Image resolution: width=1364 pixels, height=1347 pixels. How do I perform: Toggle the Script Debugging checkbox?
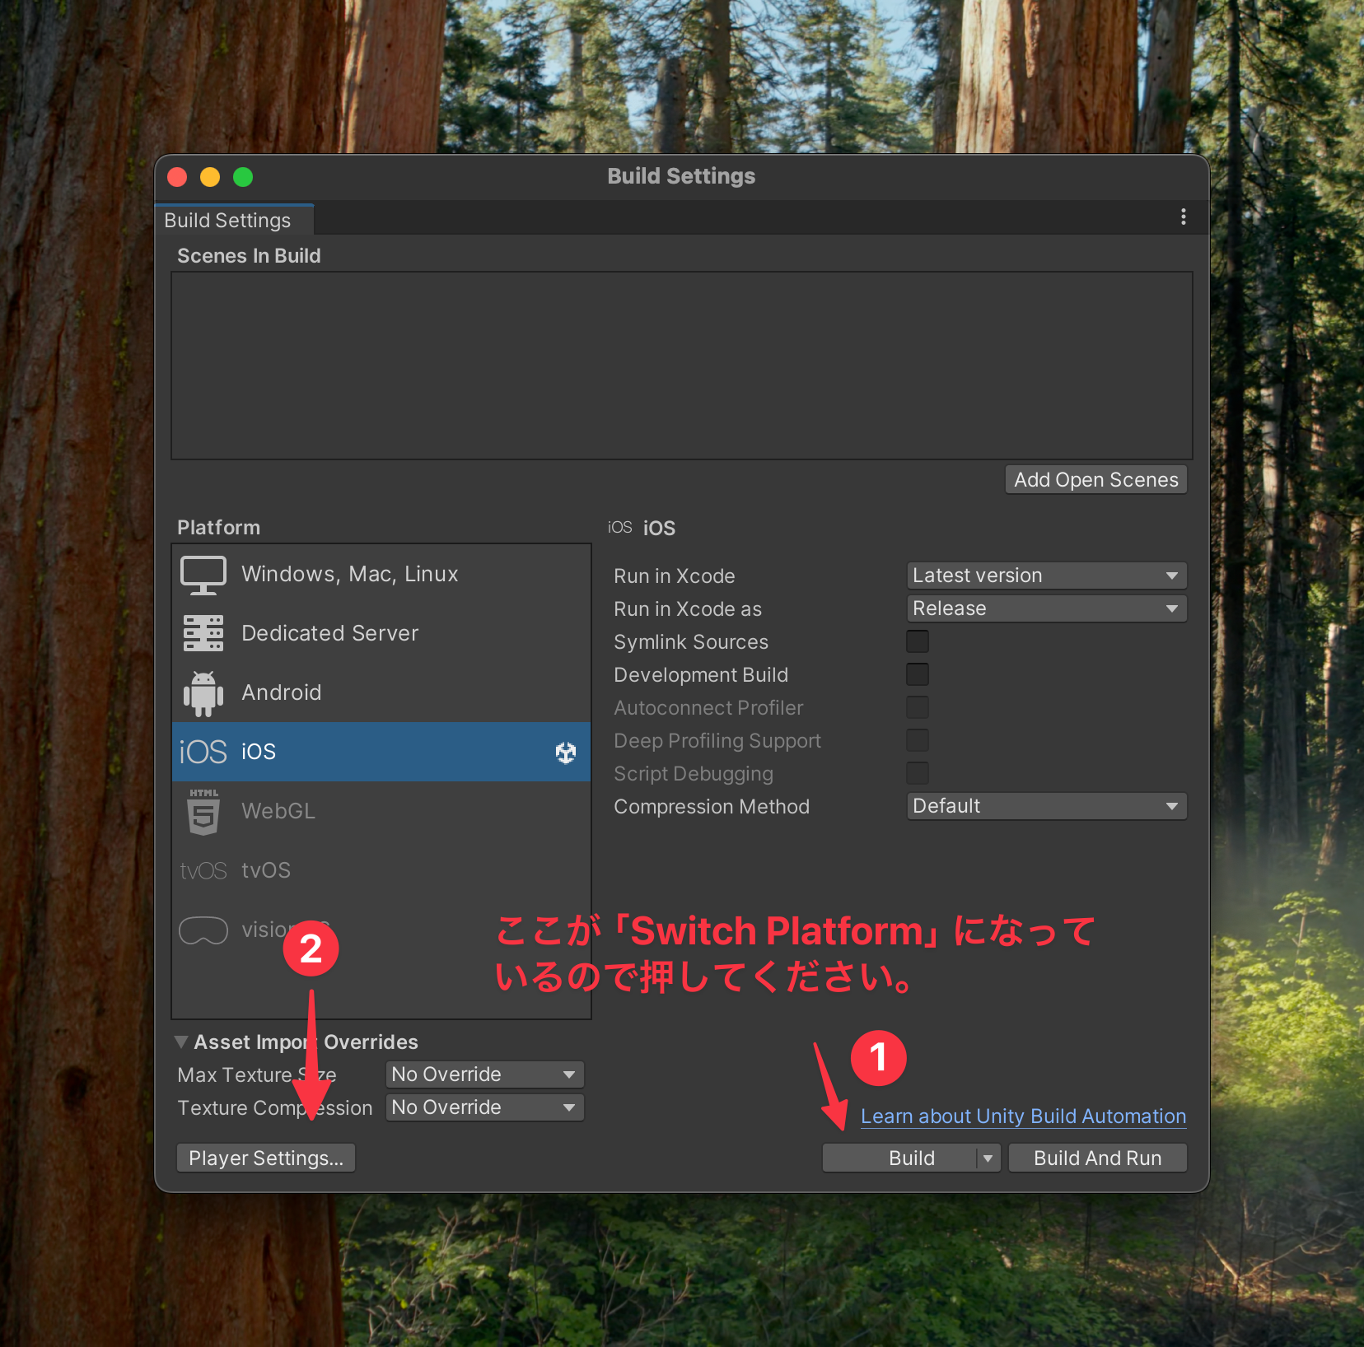pos(918,773)
